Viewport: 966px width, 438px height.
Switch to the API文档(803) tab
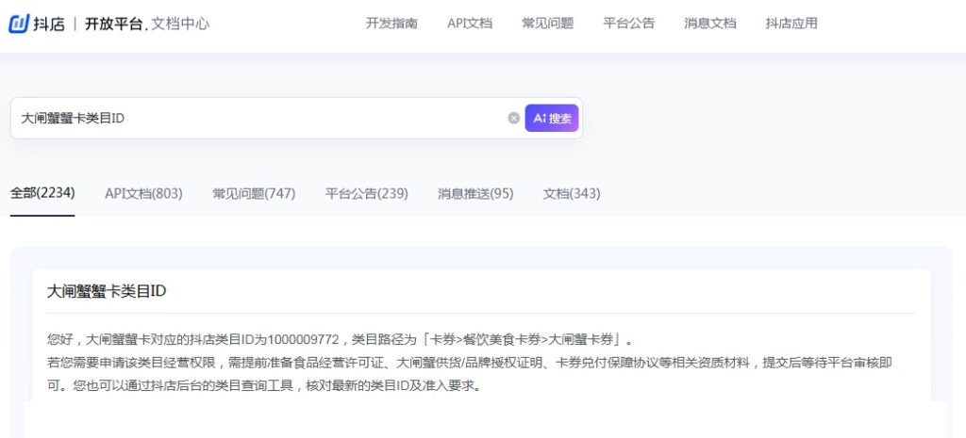(x=143, y=194)
